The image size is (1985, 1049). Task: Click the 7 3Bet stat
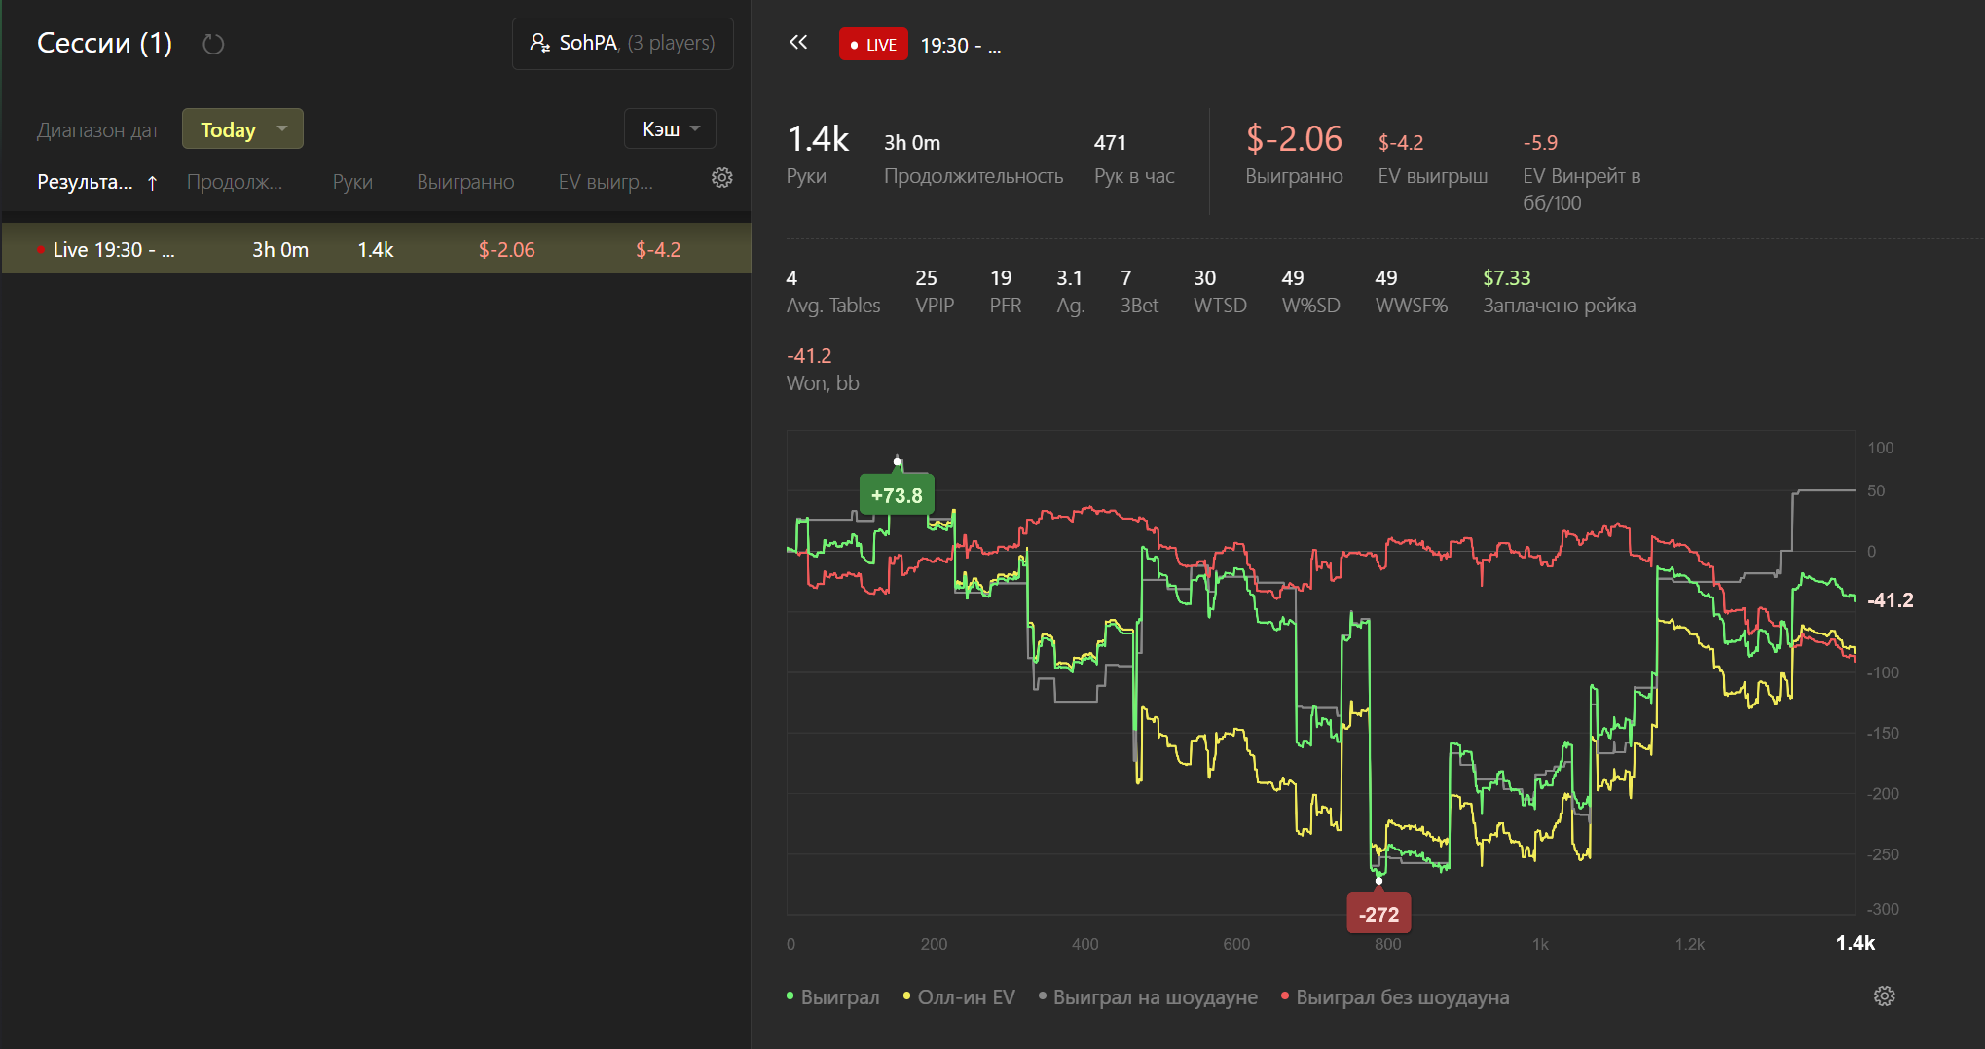(x=1139, y=291)
